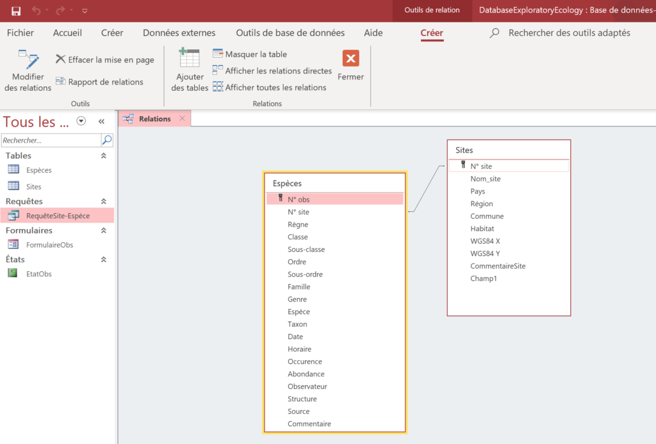The height and width of the screenshot is (444, 656).
Task: Select the Habitat field
Action: point(509,228)
